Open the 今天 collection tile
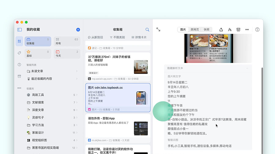Screen dimensions: 275x154 (x=67, y=54)
